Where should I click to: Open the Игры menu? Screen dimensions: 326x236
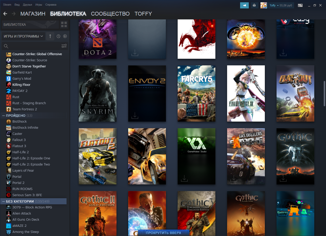[39, 5]
